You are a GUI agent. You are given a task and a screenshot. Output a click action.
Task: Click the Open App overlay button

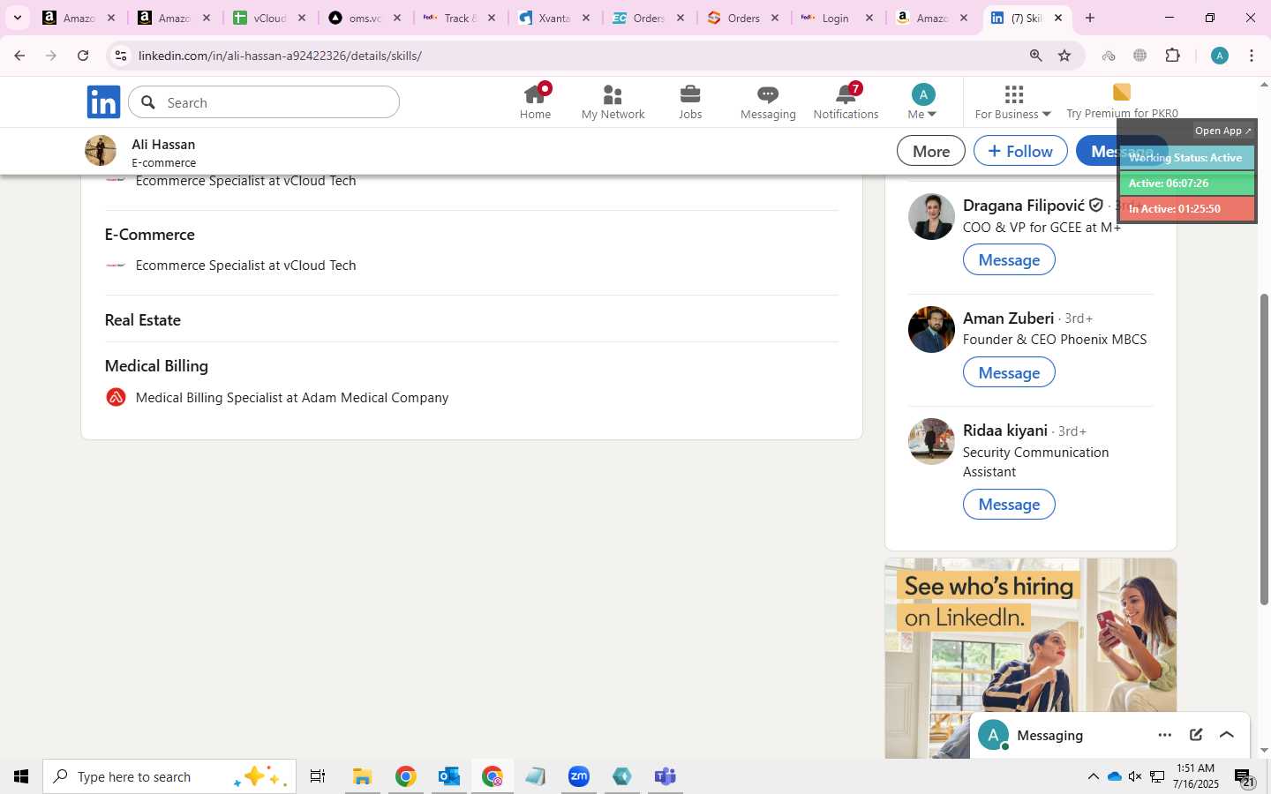tap(1222, 131)
